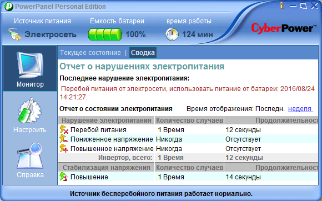Open the Настроить settings section
The image size is (322, 201).
coord(30,115)
